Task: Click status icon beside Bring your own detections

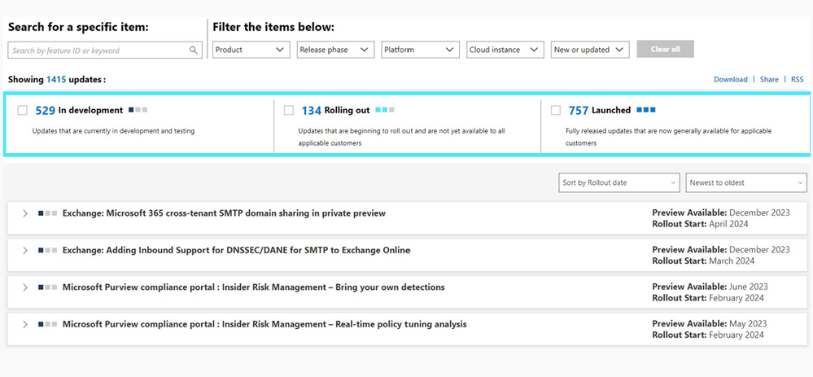Action: 48,287
